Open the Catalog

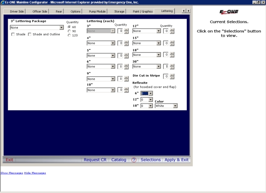(119, 160)
